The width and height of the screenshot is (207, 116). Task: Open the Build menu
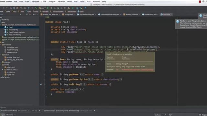click(70, 2)
